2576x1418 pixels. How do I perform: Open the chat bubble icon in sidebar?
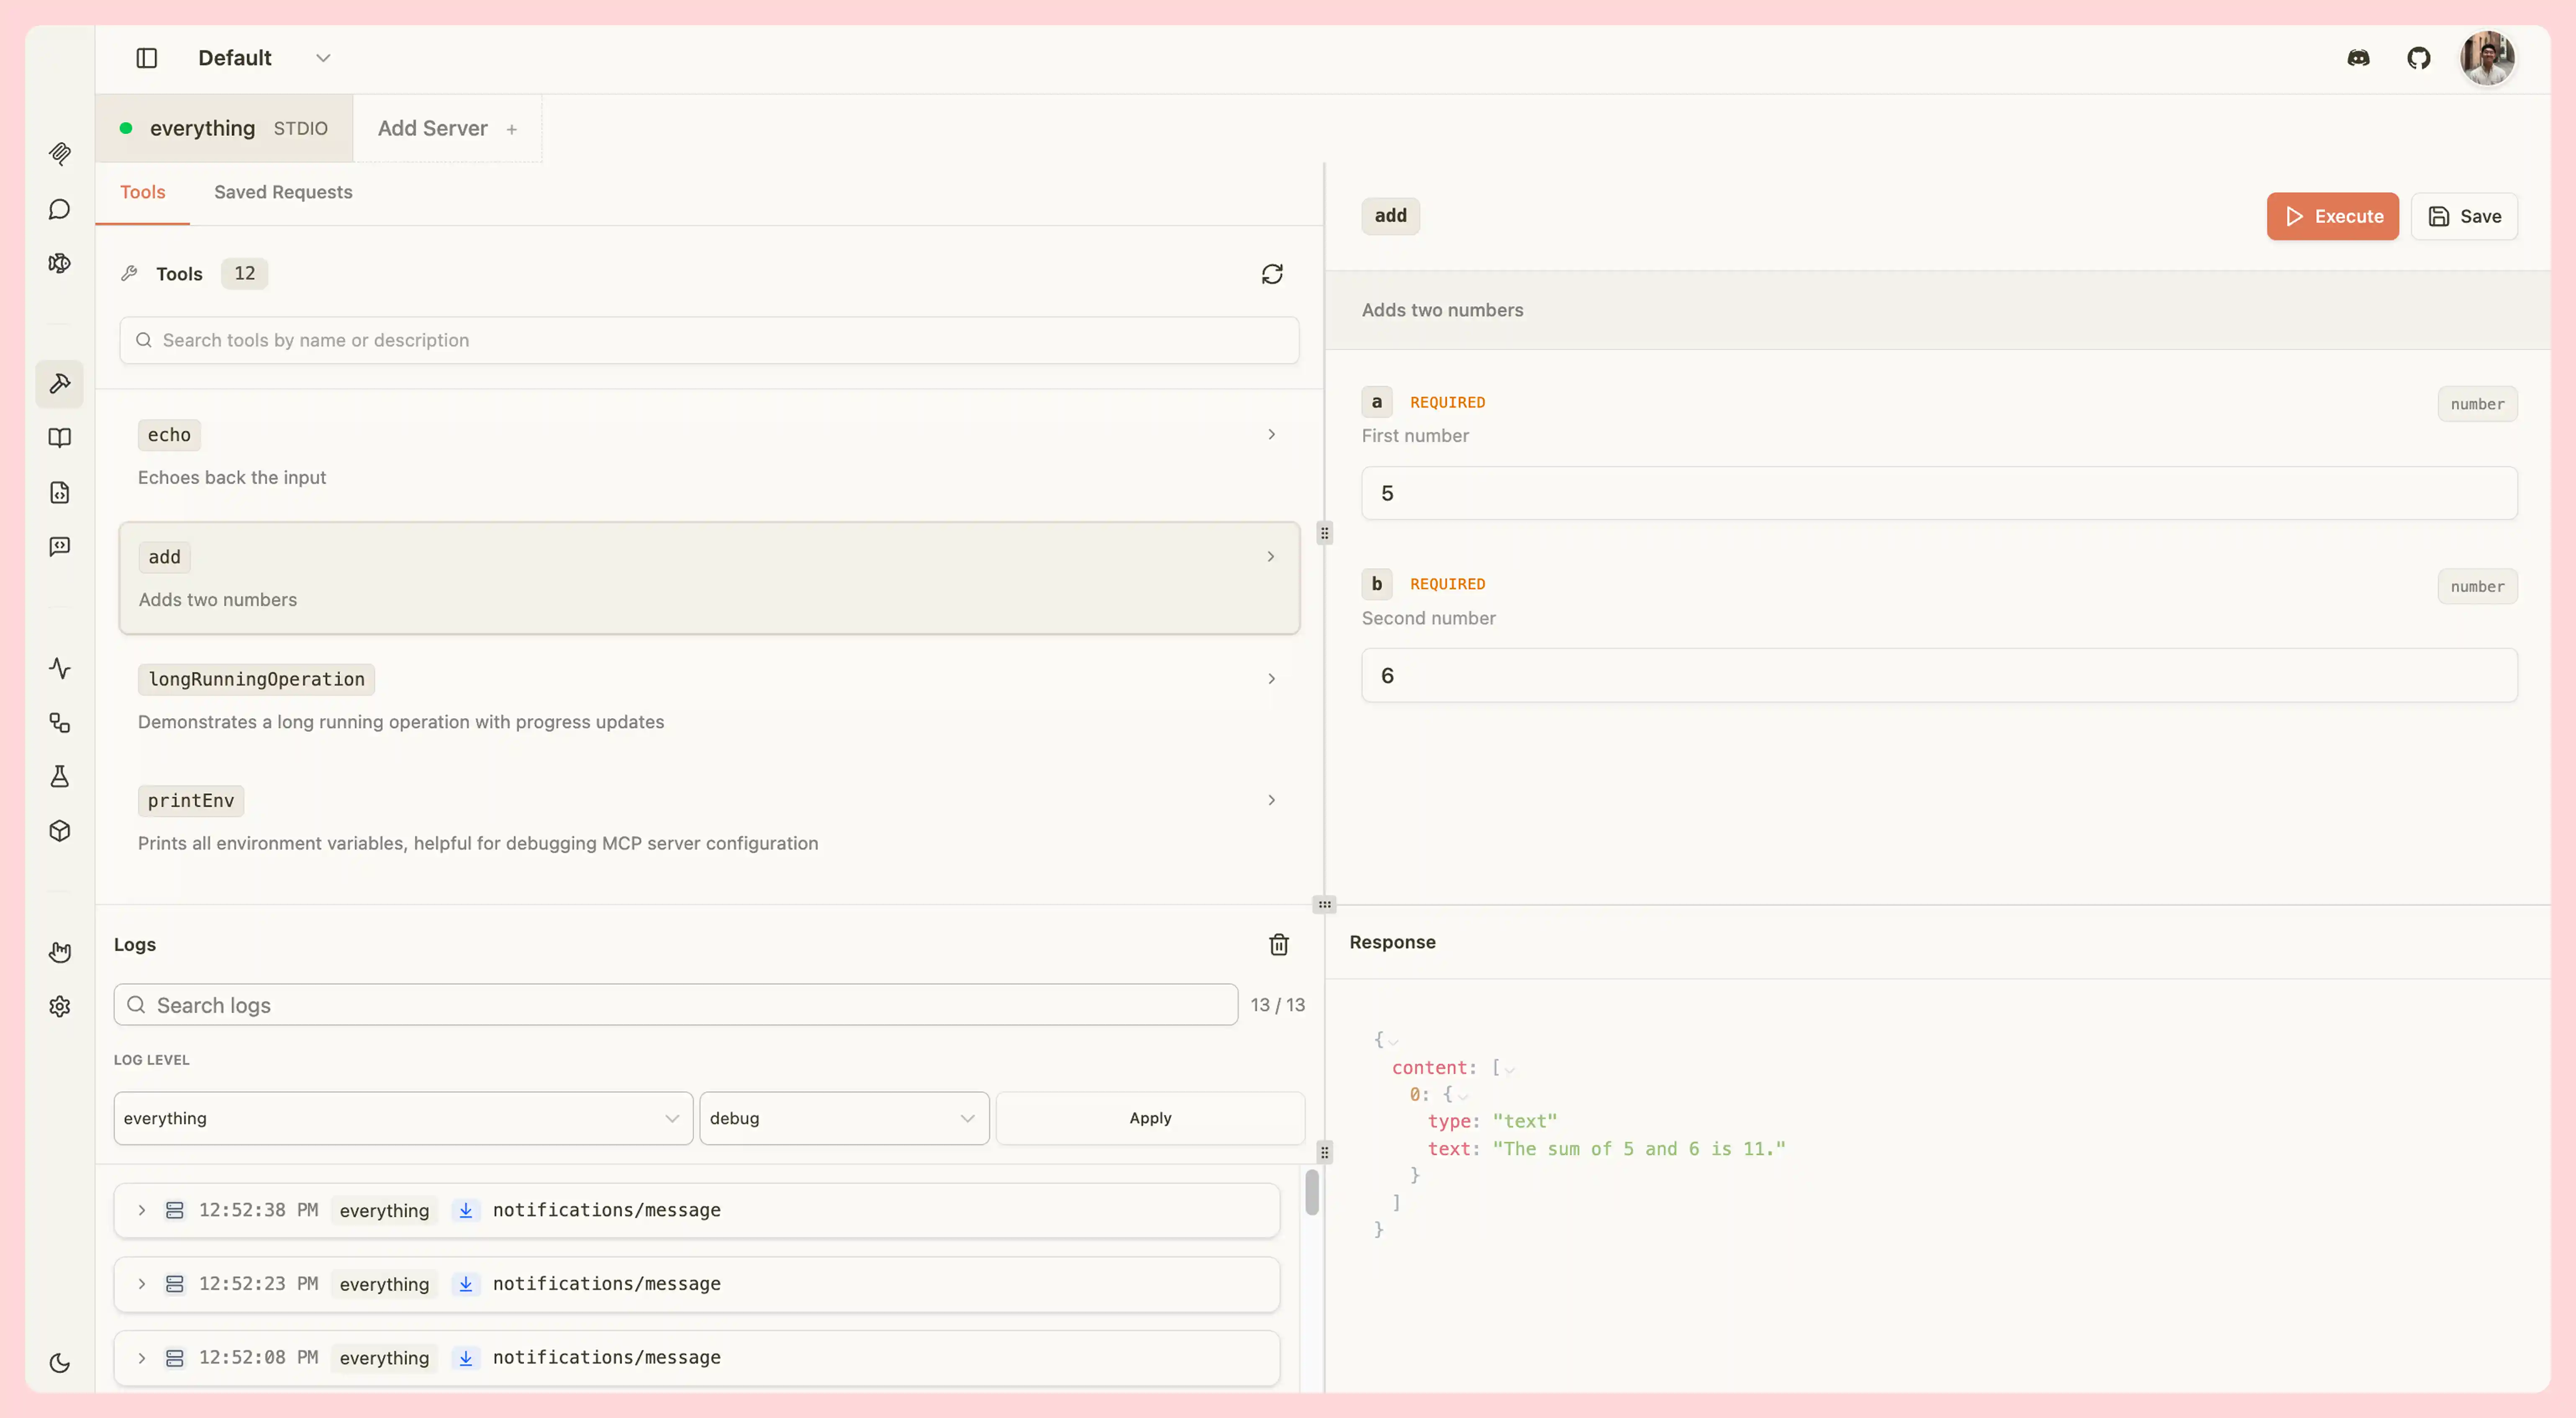(x=60, y=209)
